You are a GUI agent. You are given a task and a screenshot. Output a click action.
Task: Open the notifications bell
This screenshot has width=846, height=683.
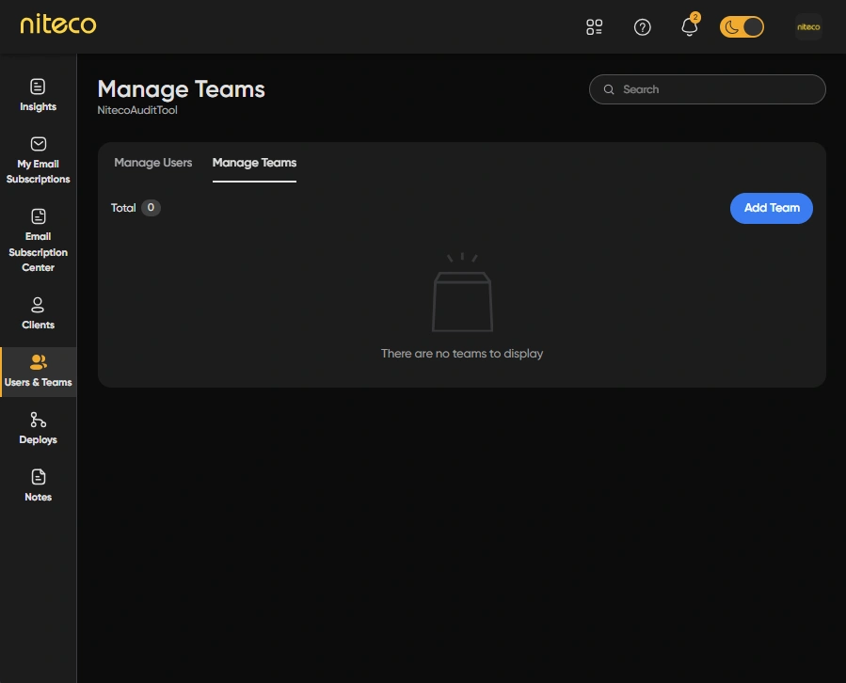click(x=690, y=26)
